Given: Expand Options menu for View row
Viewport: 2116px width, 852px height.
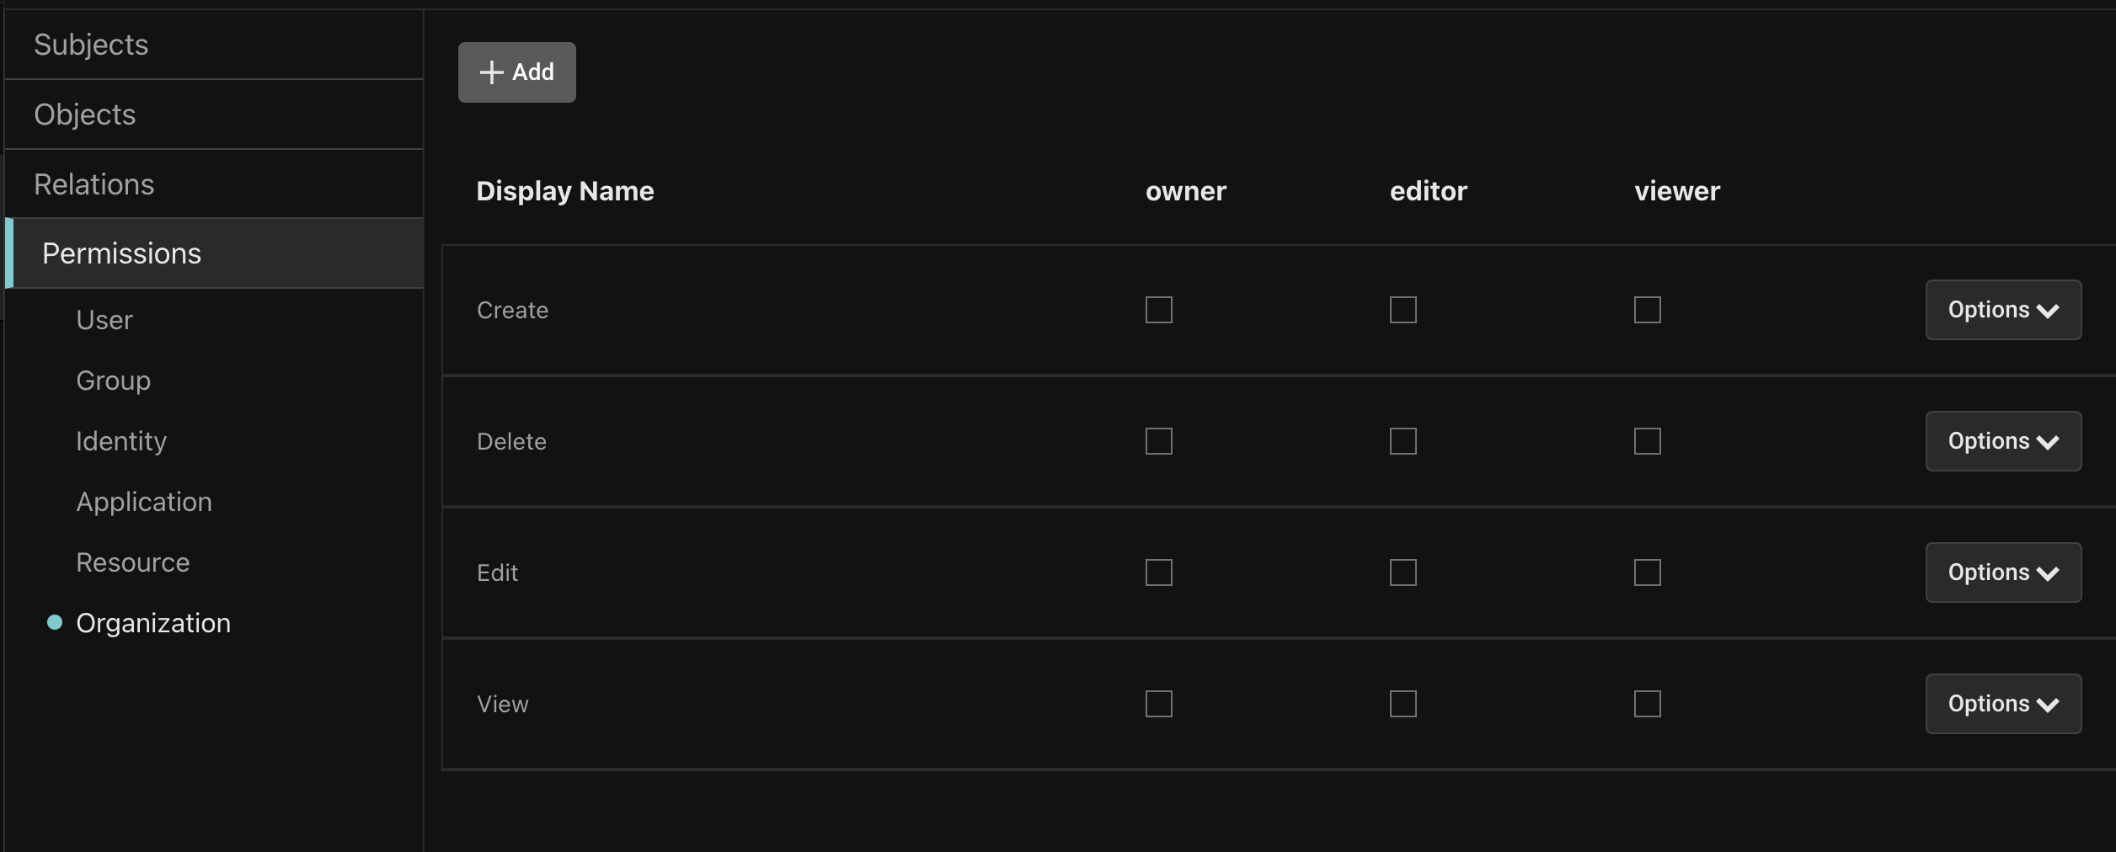Looking at the screenshot, I should (x=2002, y=704).
